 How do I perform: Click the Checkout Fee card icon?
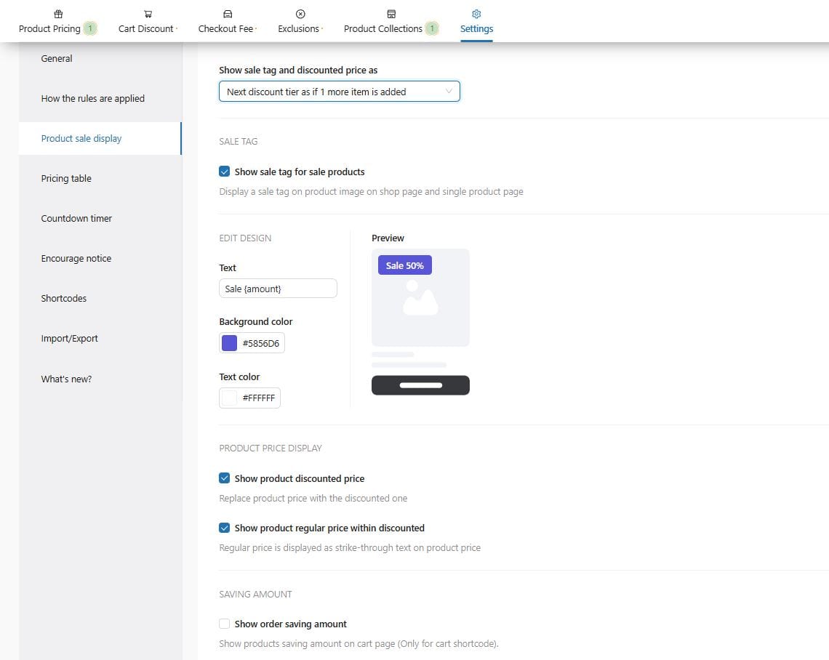pos(228,14)
